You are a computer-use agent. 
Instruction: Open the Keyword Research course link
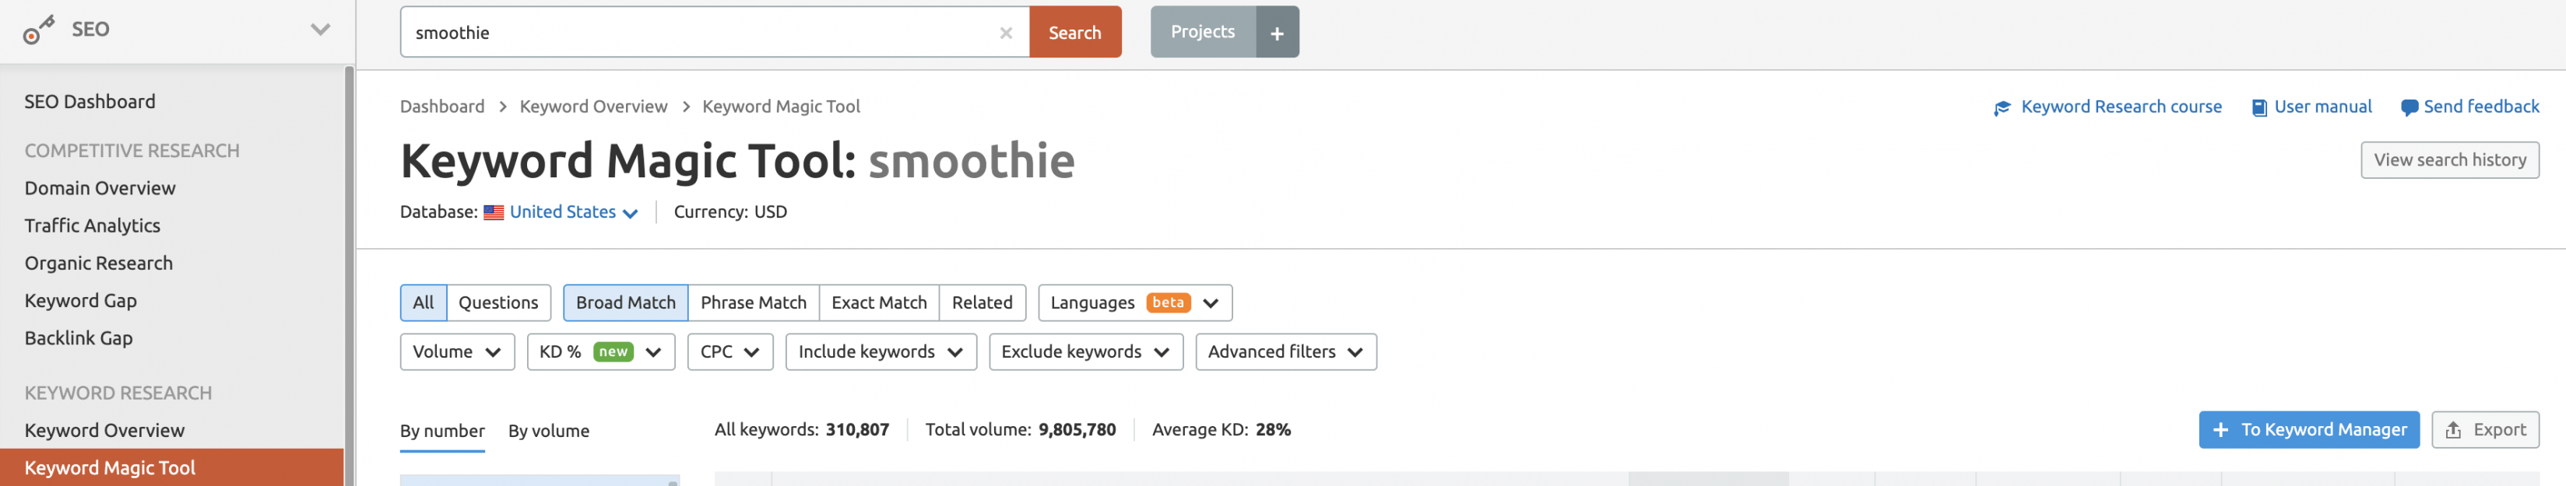[2121, 107]
